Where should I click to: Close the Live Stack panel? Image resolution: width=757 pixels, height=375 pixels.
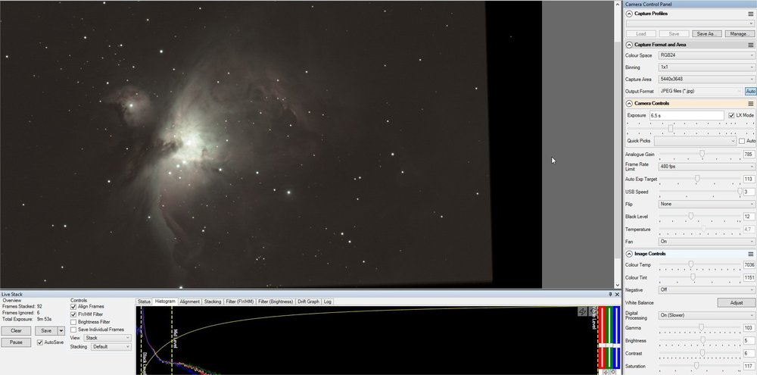[617, 294]
